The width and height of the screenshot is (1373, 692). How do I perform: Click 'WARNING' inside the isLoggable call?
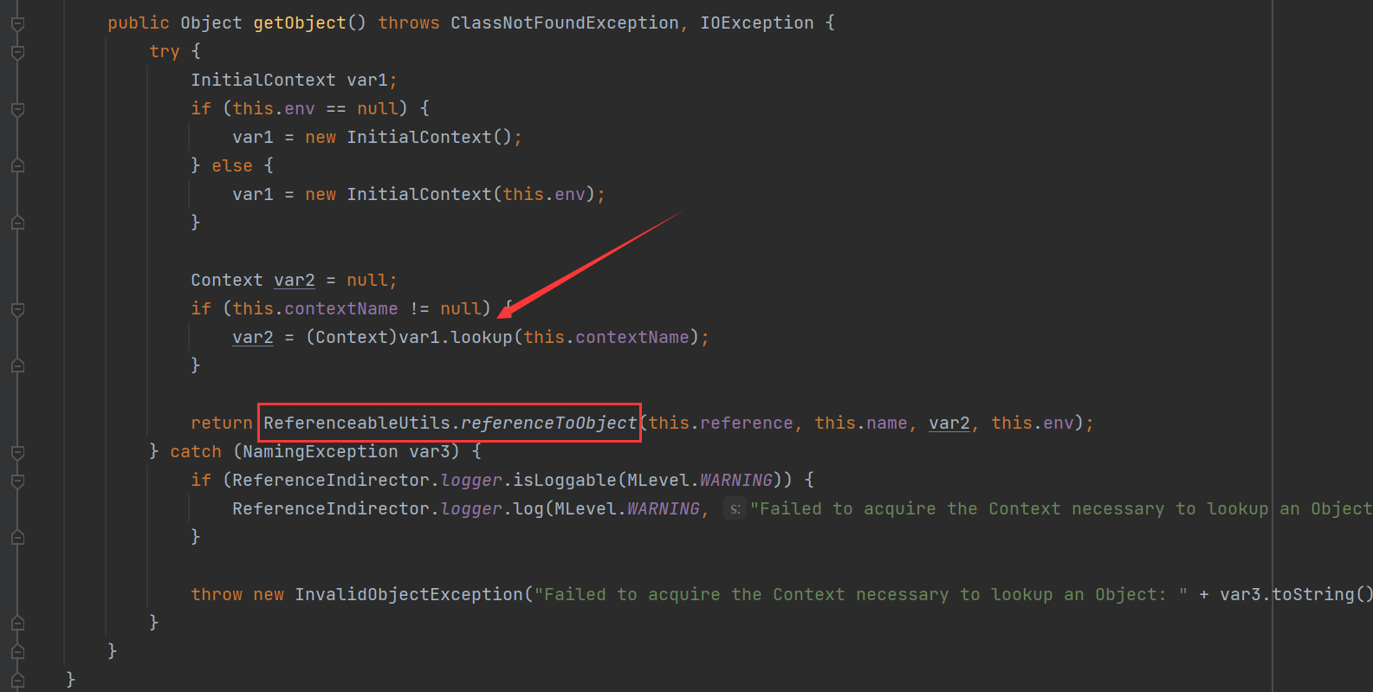coord(736,481)
